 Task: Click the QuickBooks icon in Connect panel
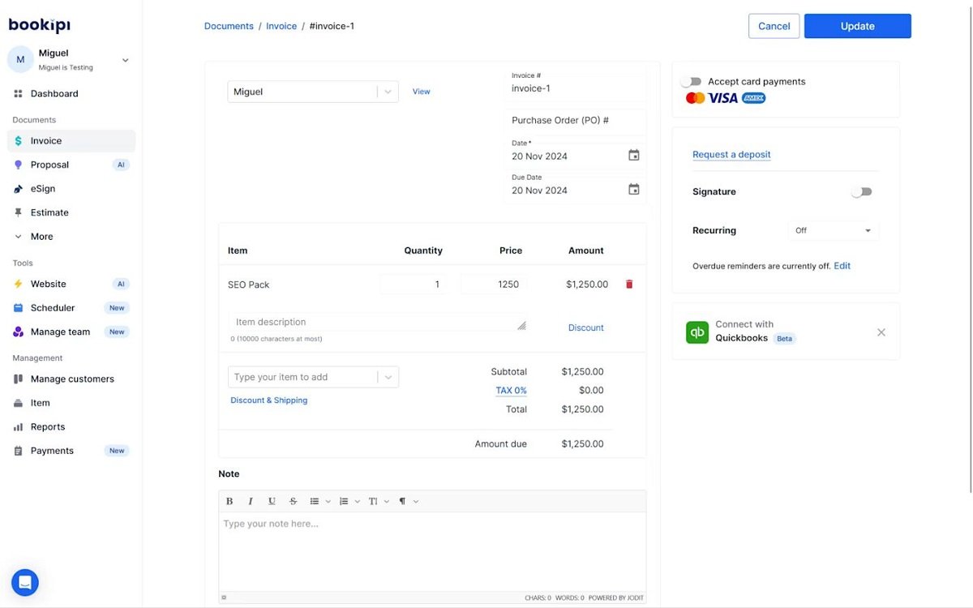(x=697, y=332)
